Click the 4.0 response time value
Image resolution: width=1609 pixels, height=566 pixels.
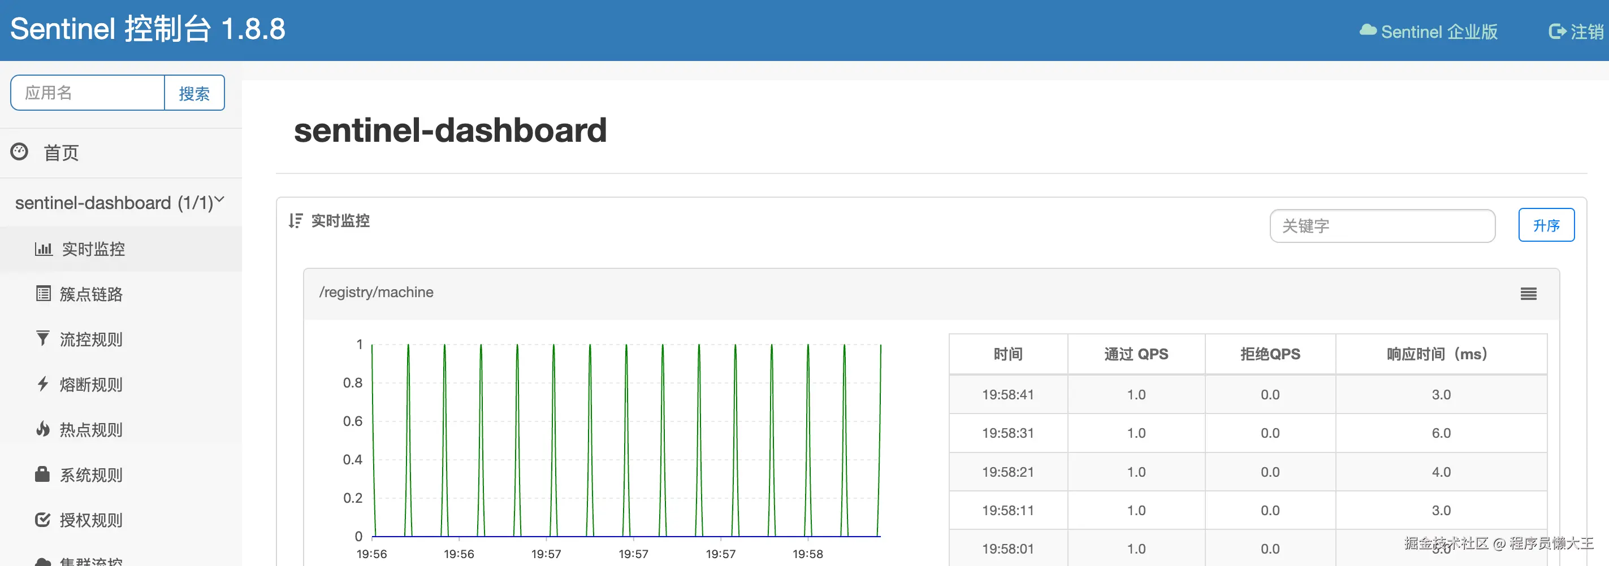(1441, 472)
